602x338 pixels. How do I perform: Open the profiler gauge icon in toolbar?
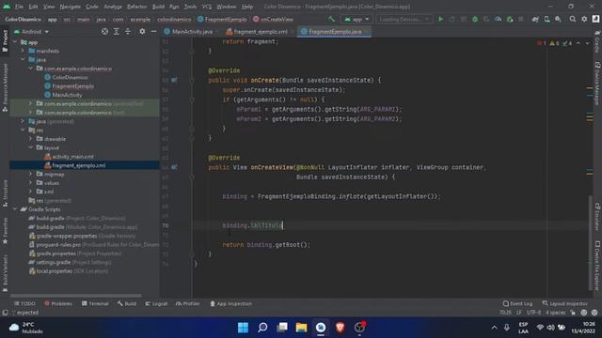pyautogui.click(x=498, y=19)
